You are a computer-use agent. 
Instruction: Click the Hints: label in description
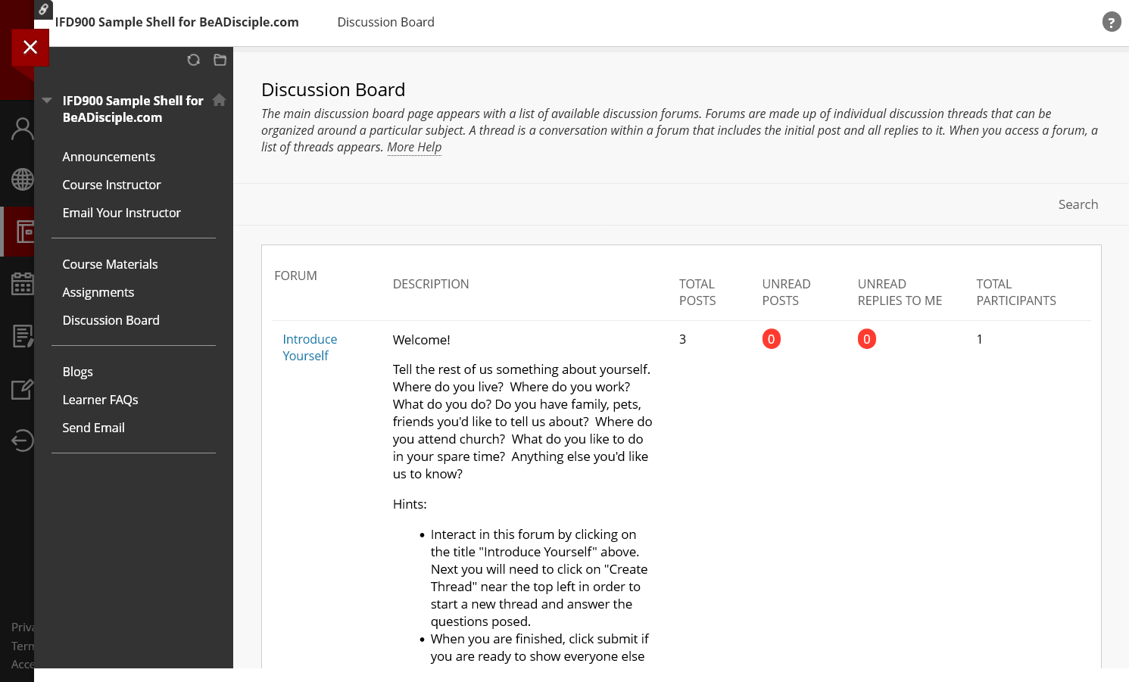410,504
